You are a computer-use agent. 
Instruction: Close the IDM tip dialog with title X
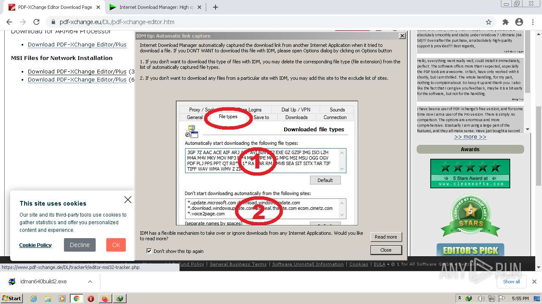pos(402,36)
